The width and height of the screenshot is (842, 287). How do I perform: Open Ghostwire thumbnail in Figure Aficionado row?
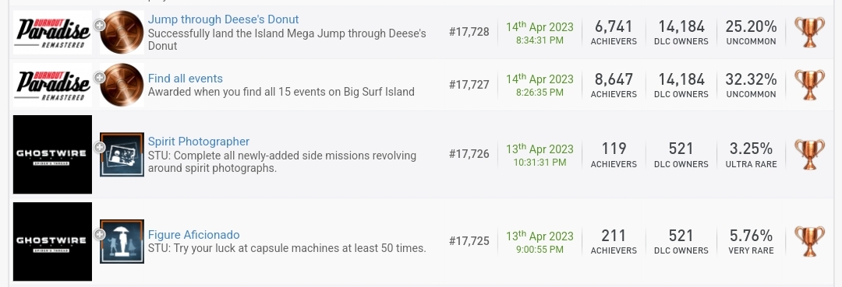click(53, 241)
